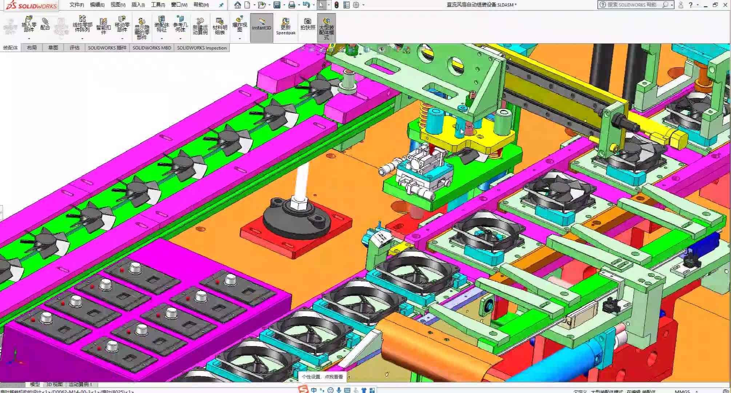Open the File (文件) menu

point(76,5)
